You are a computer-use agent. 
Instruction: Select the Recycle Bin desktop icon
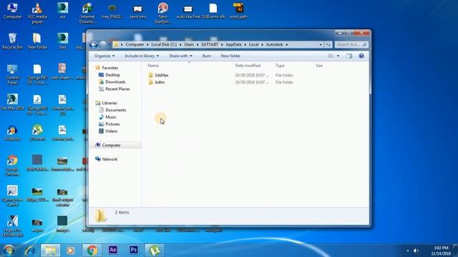point(12,41)
